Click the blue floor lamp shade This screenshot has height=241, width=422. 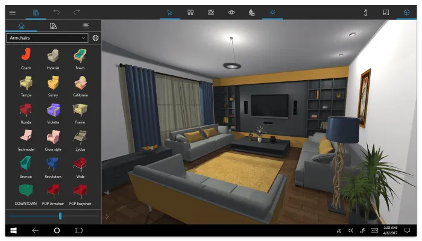pyautogui.click(x=342, y=130)
